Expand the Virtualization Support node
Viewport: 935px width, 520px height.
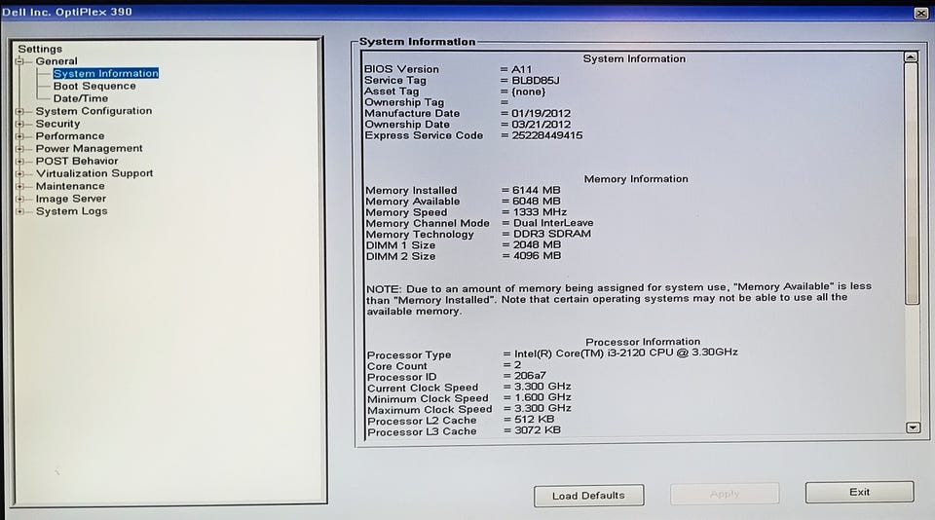[x=19, y=174]
